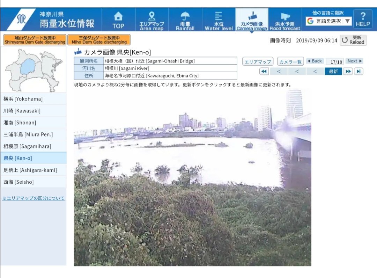Switch to the Rainfall tab
This screenshot has height=278, width=377.
point(185,20)
